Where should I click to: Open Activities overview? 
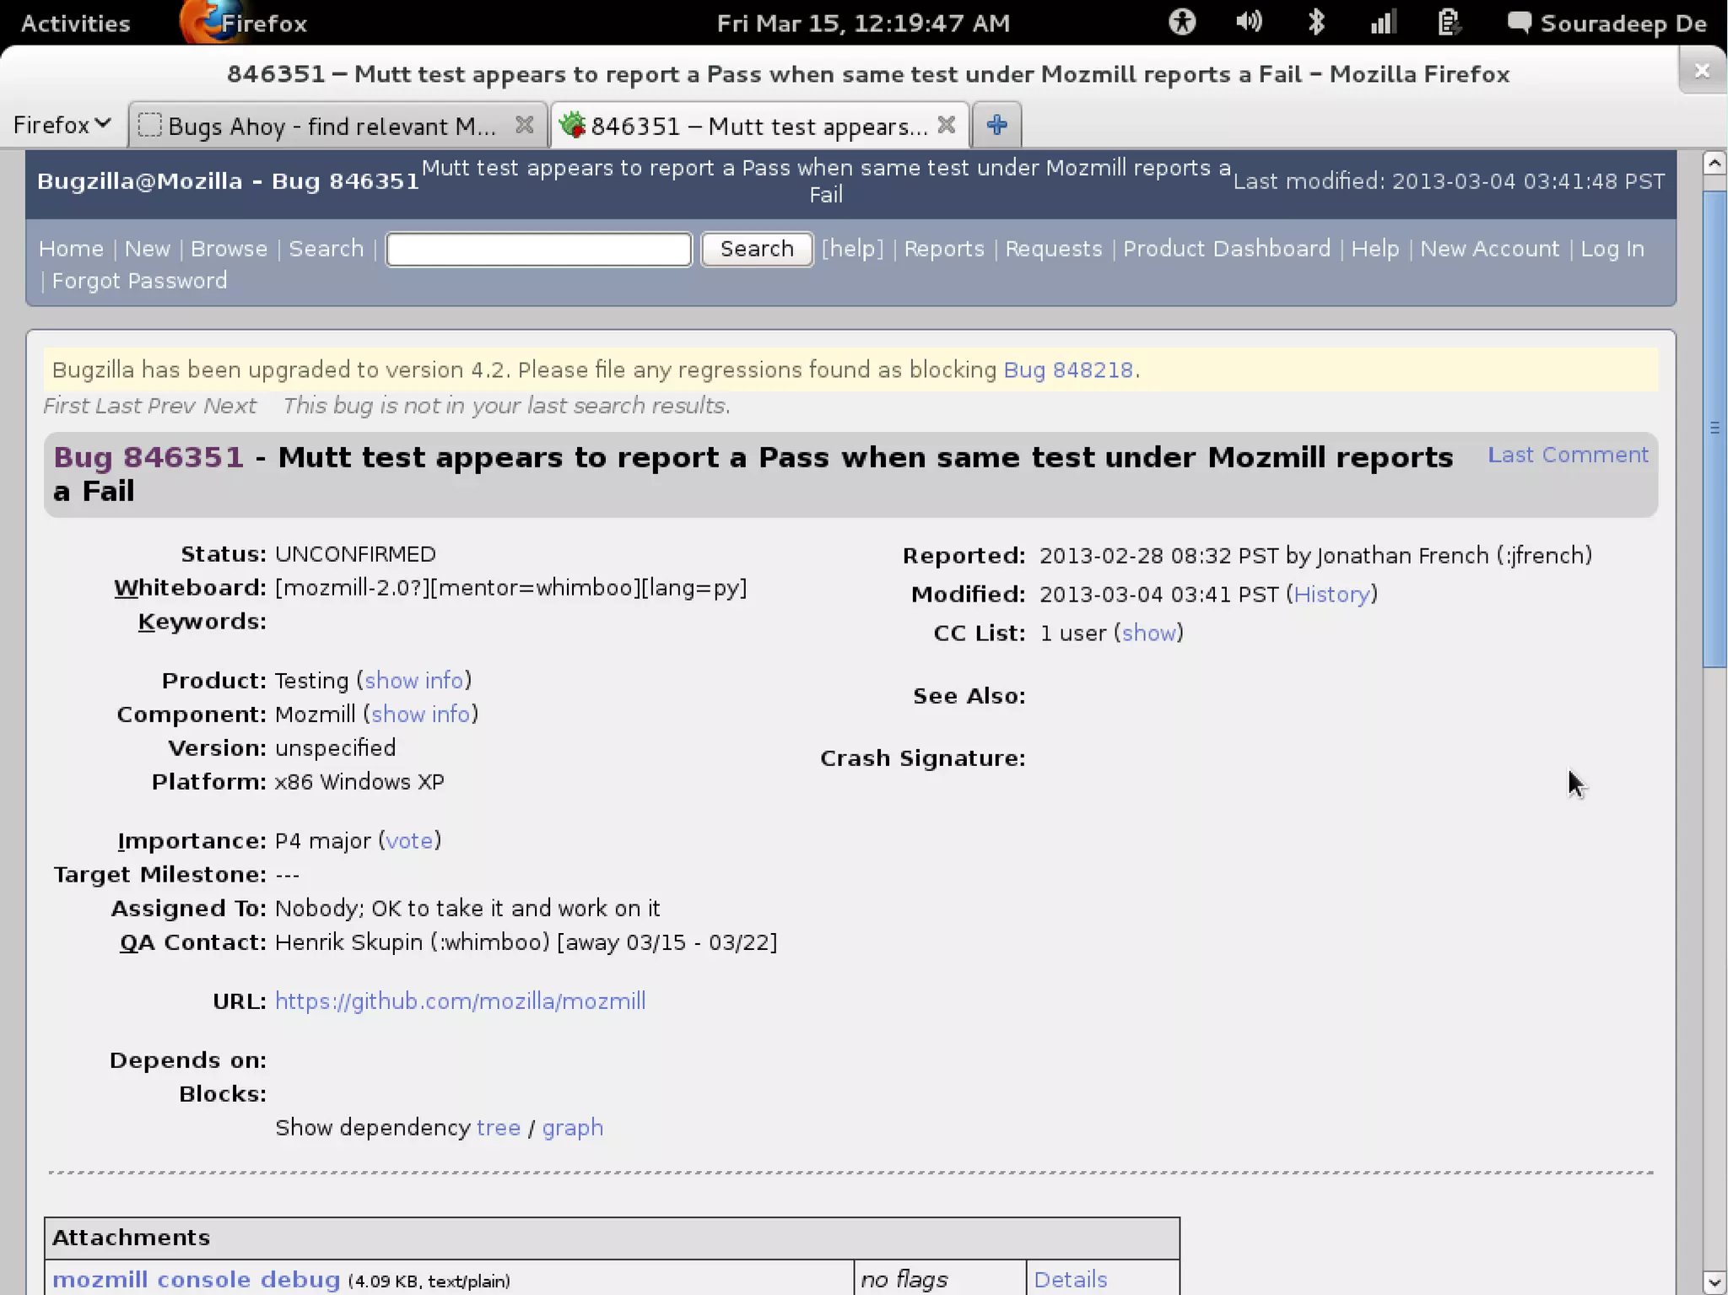pos(75,23)
